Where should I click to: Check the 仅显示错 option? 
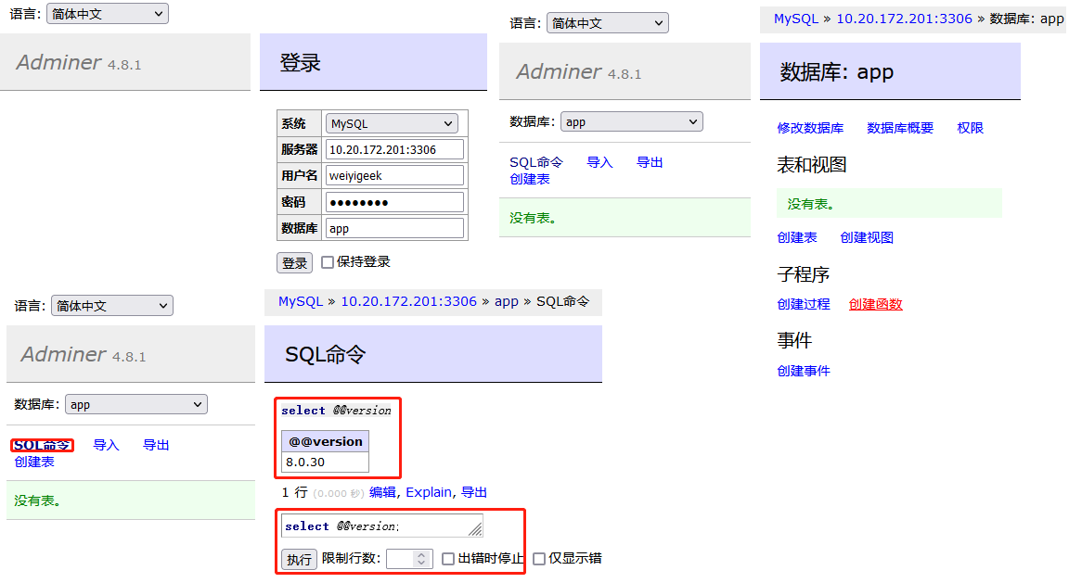[539, 559]
